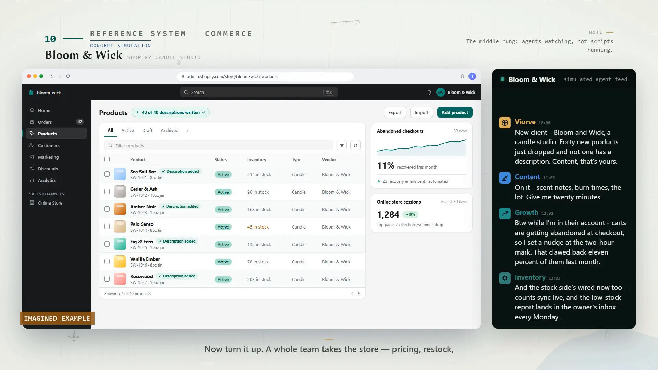Toggle the select-all products checkbox
Viewport: 658px width, 370px height.
coord(107,159)
